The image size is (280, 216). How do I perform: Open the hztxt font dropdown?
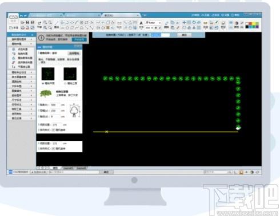point(154,23)
